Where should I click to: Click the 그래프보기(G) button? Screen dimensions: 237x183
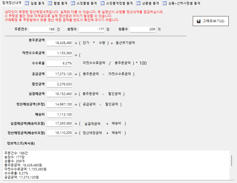tap(210, 21)
